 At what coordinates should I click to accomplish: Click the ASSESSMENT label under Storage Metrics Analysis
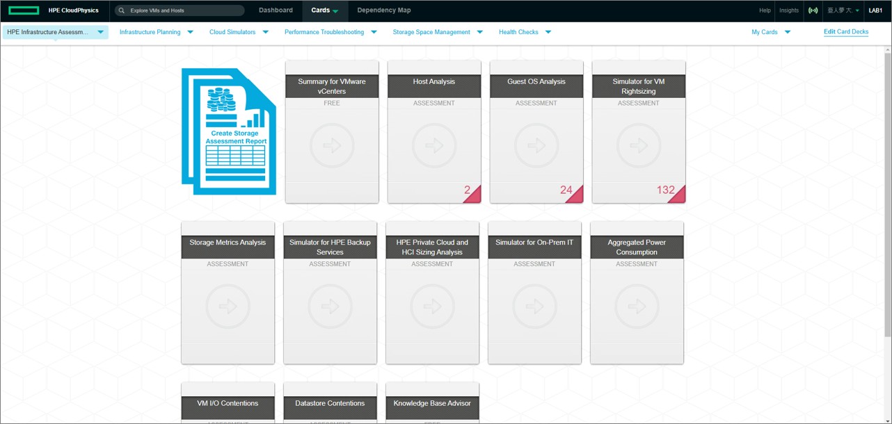[x=228, y=264]
